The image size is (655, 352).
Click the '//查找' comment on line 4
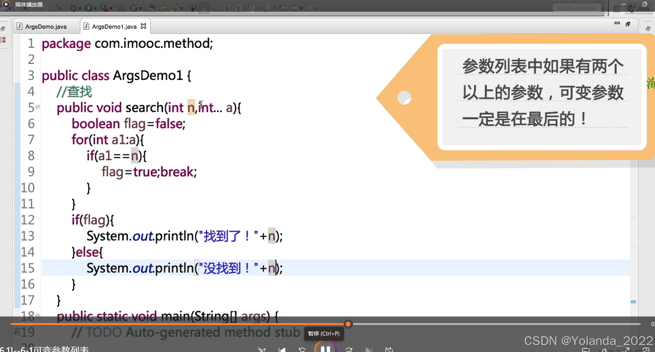(74, 91)
